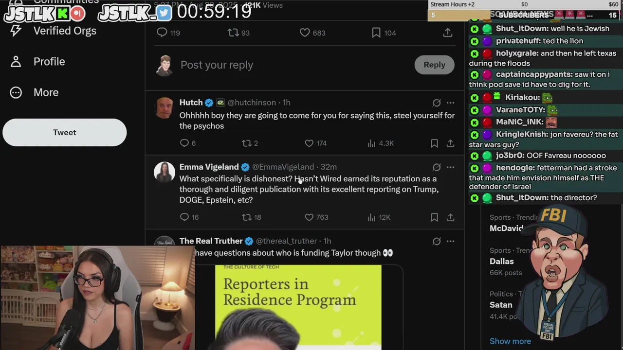Click Hutch's avatar picture
The width and height of the screenshot is (623, 350).
coord(164,107)
